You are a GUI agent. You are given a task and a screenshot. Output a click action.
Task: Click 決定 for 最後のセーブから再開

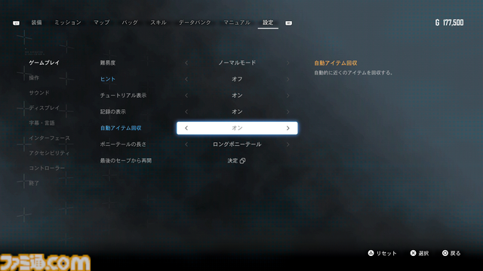click(232, 160)
